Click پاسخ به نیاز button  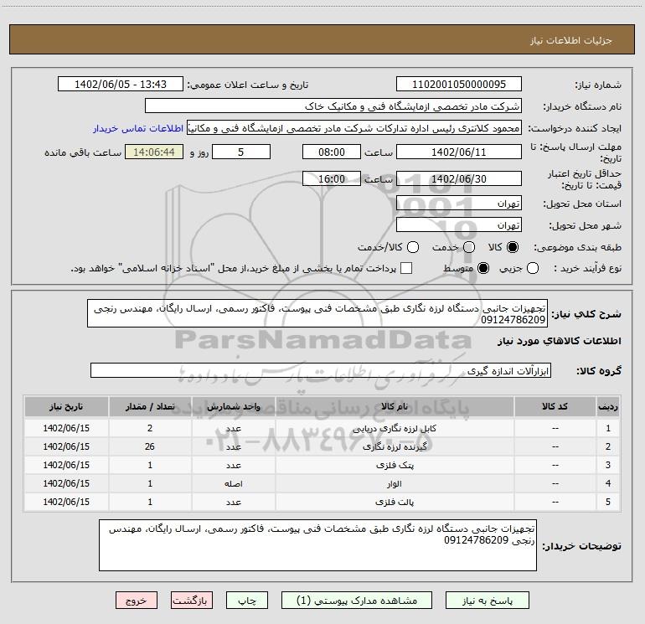pos(488,601)
